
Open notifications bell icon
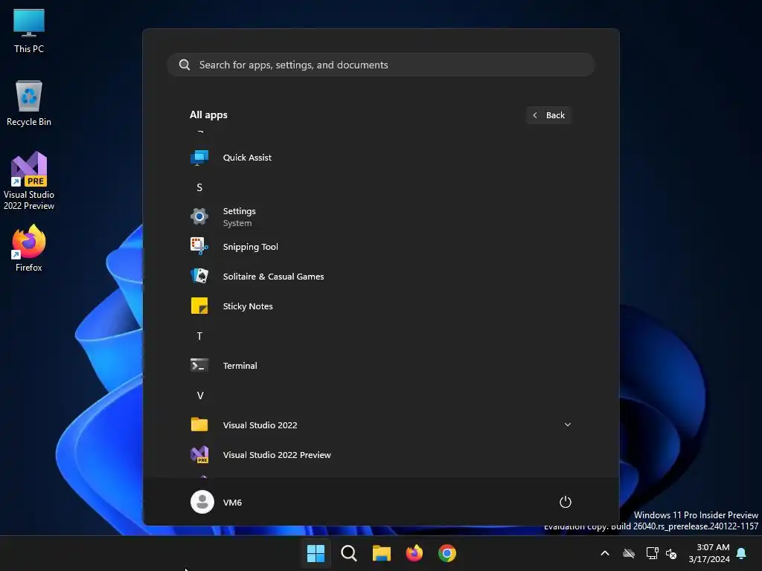coord(741,553)
